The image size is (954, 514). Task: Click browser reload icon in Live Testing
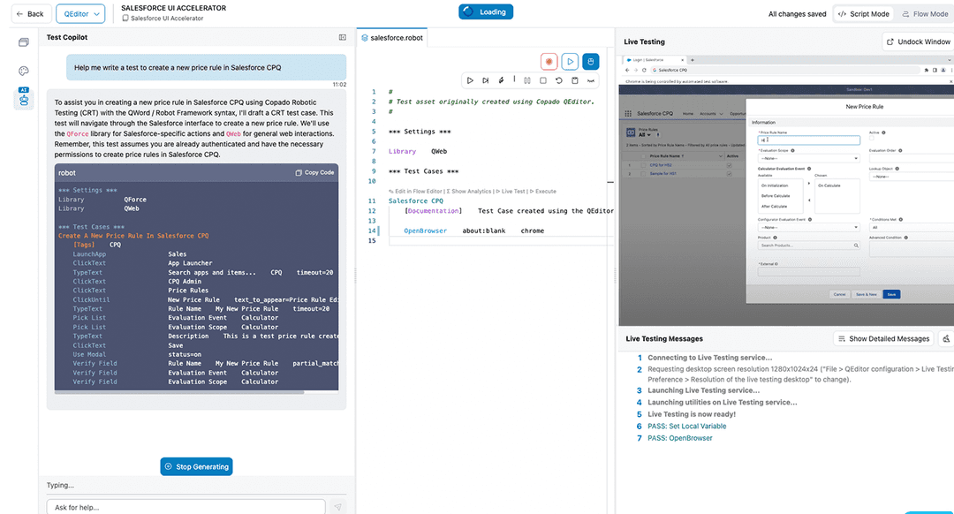point(644,70)
